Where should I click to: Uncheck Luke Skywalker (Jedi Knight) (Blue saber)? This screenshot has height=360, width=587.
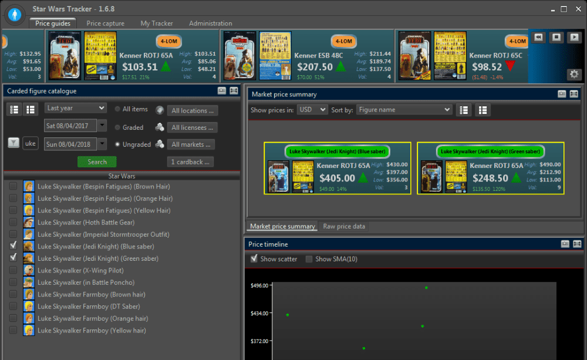(x=13, y=246)
